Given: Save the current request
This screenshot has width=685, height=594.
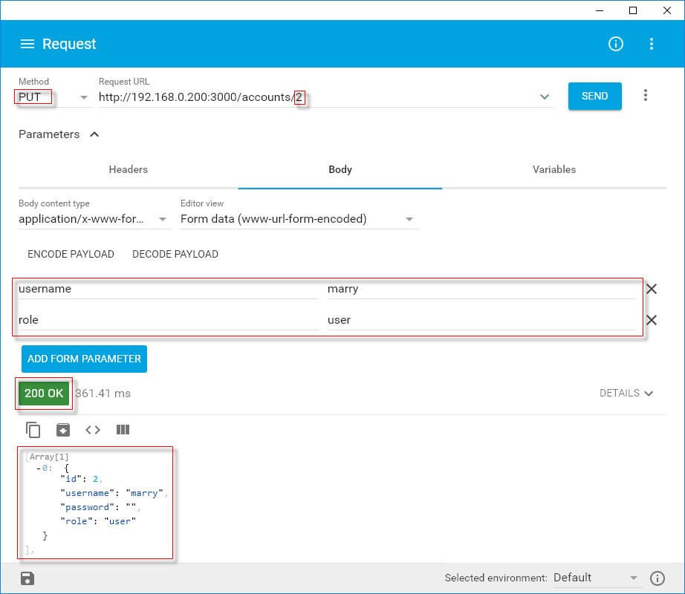Looking at the screenshot, I should [27, 577].
